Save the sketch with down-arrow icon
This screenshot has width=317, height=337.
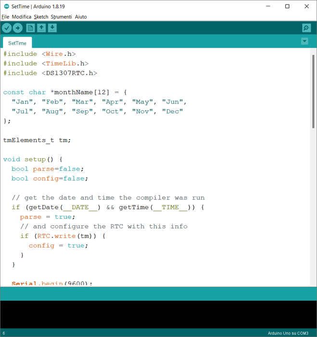pos(52,28)
